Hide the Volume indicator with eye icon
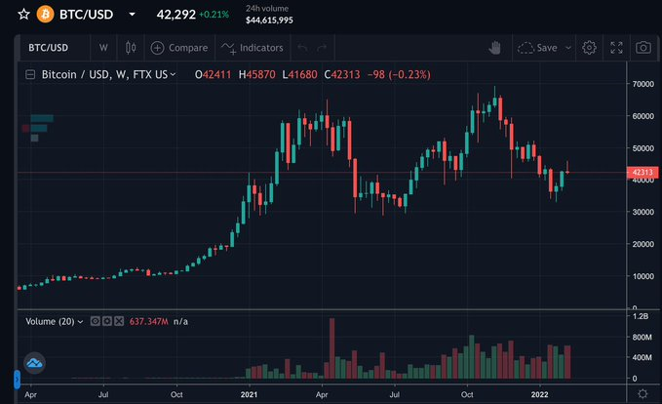The image size is (662, 404). coord(94,319)
